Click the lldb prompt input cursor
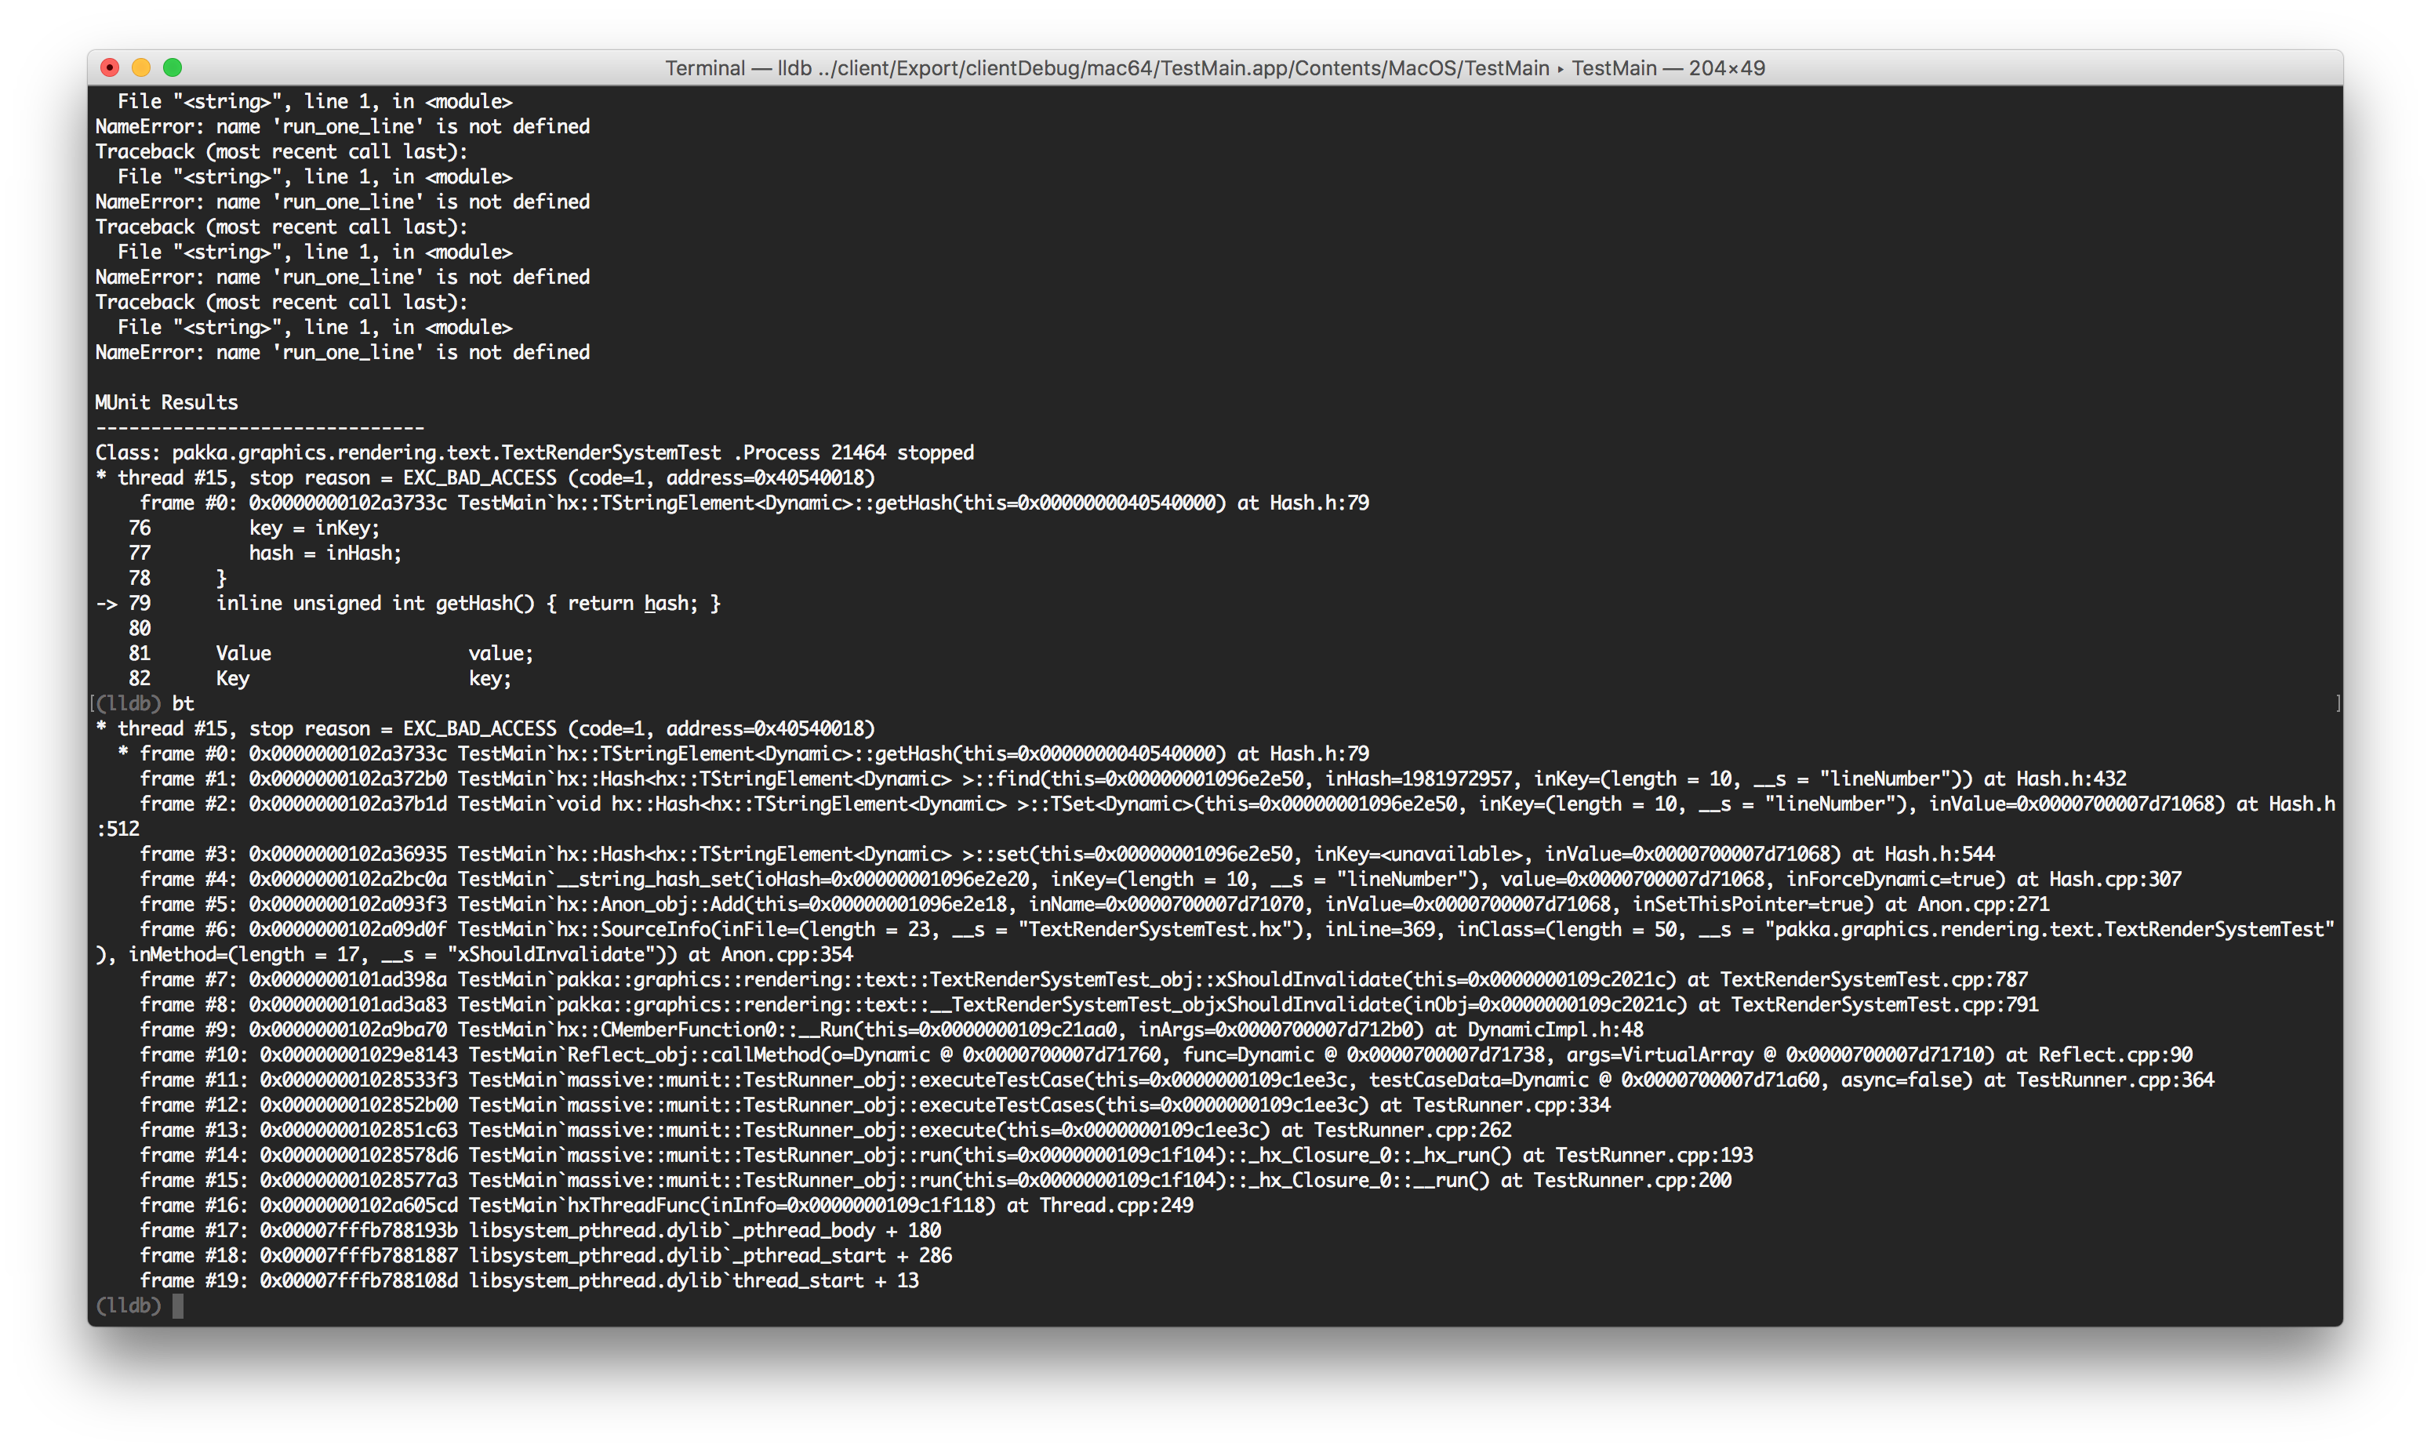The width and height of the screenshot is (2431, 1452). click(x=179, y=1305)
